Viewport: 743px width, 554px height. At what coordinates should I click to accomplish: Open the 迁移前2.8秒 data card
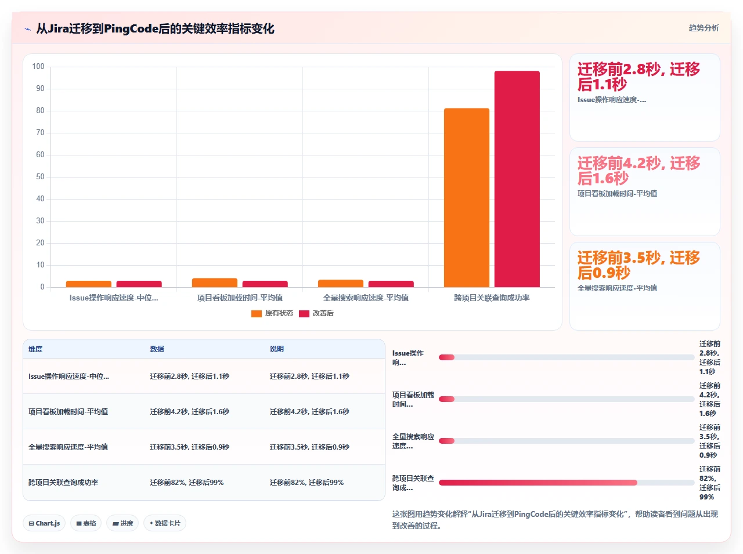pos(645,97)
